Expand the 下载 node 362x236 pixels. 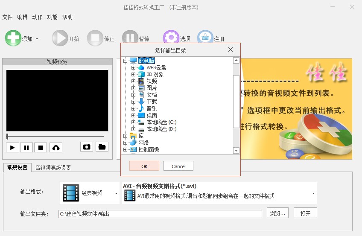coord(133,102)
